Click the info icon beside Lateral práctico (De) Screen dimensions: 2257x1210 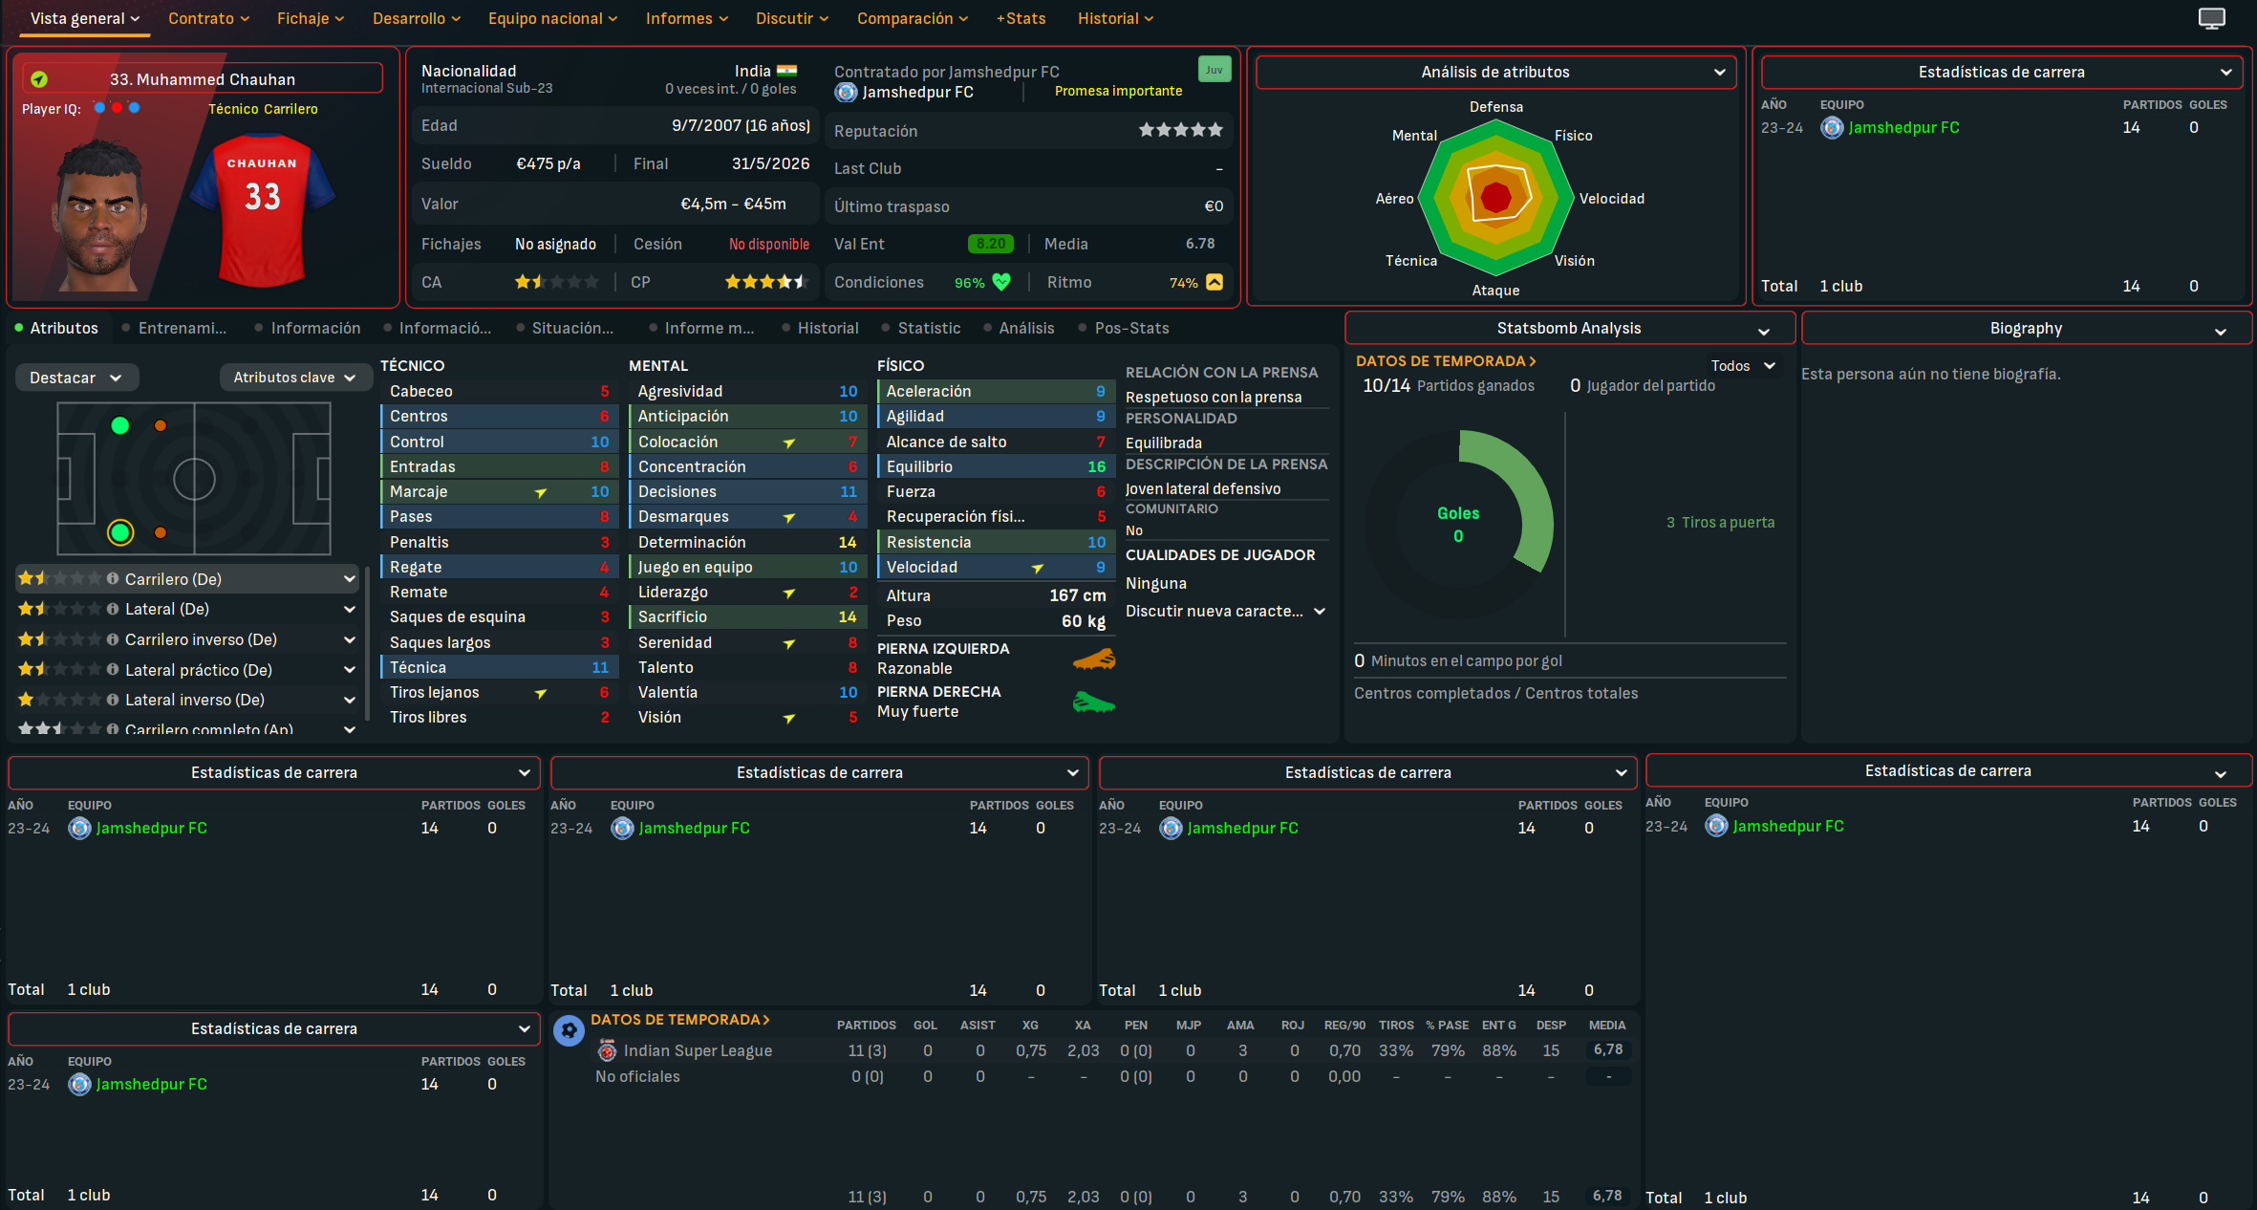click(113, 670)
